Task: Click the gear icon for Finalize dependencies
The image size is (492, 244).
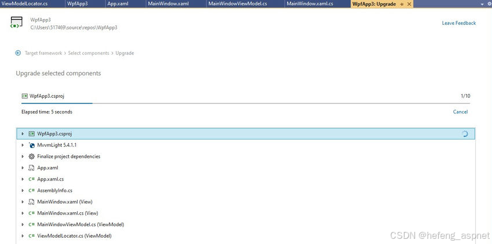Action: click(31, 157)
